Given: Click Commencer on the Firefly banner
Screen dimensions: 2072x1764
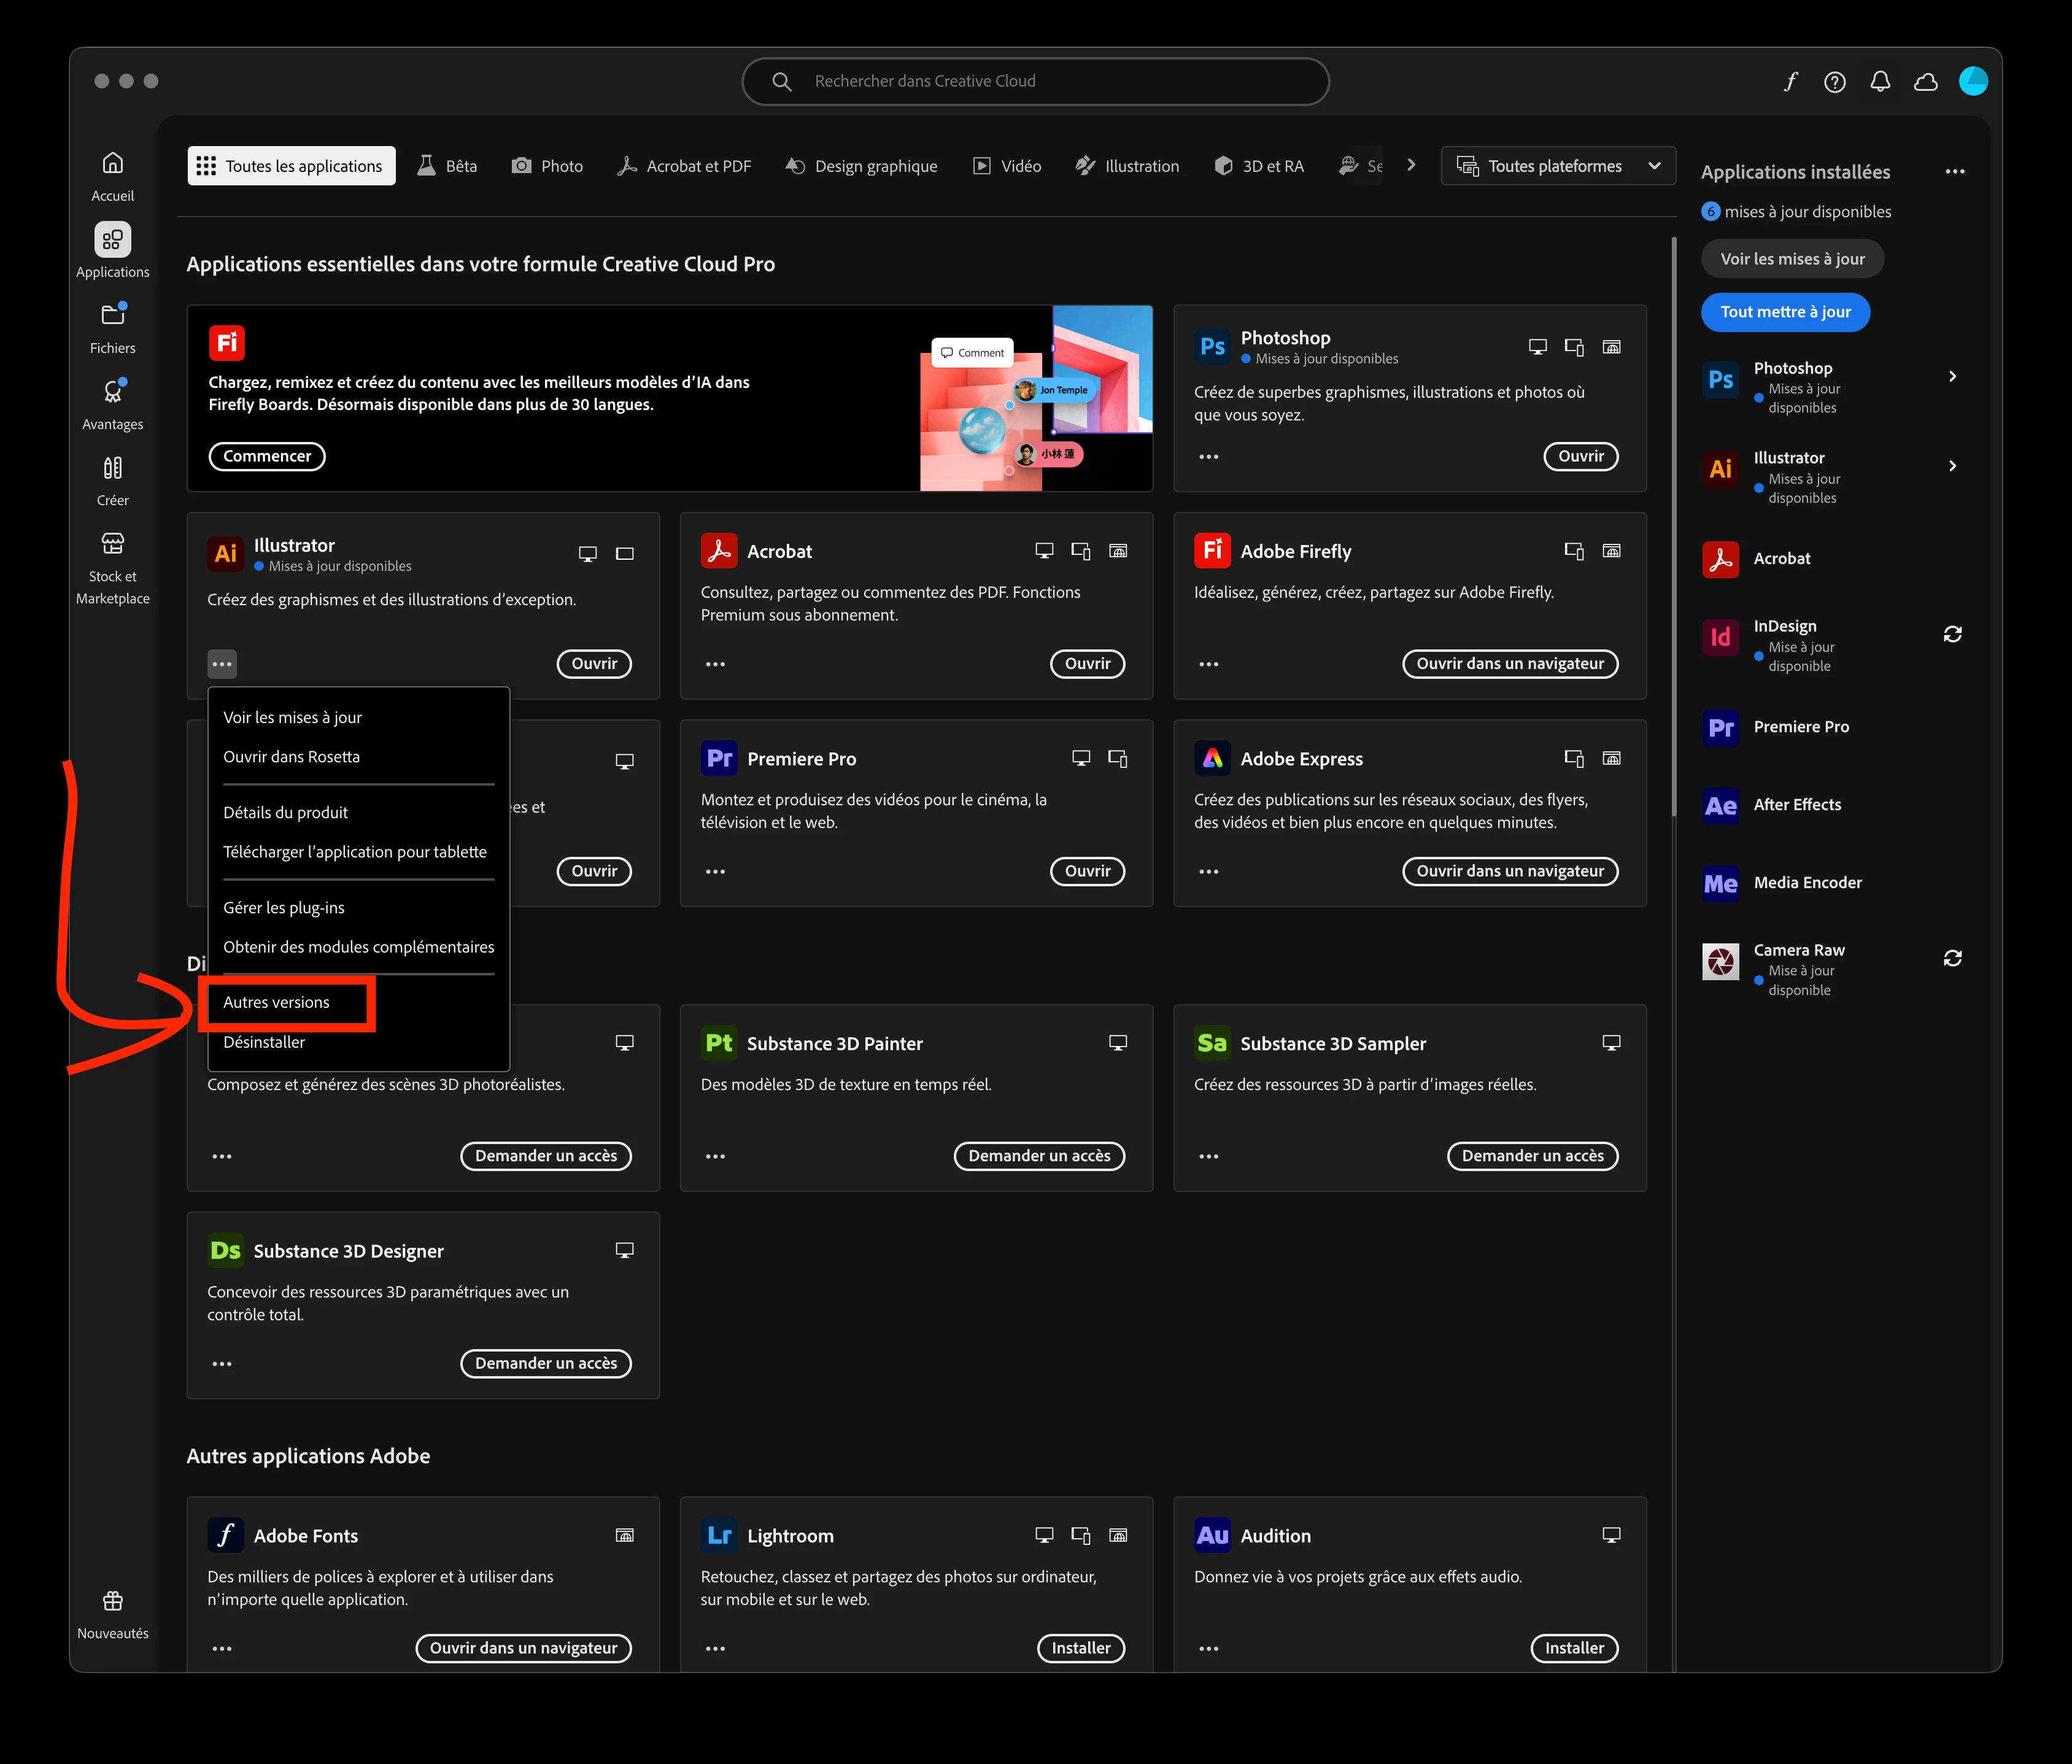Looking at the screenshot, I should click(267, 456).
